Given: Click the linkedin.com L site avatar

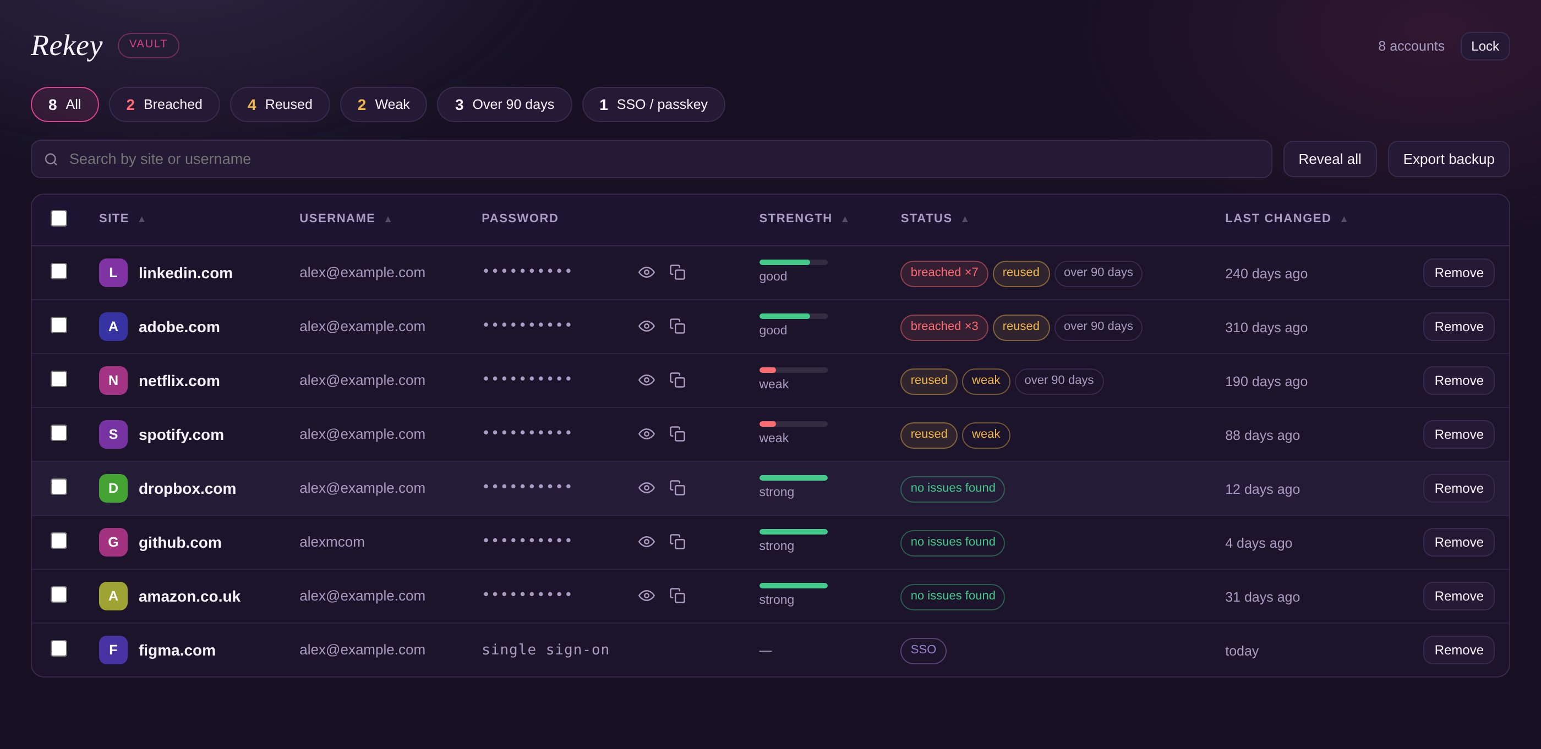Looking at the screenshot, I should (113, 273).
